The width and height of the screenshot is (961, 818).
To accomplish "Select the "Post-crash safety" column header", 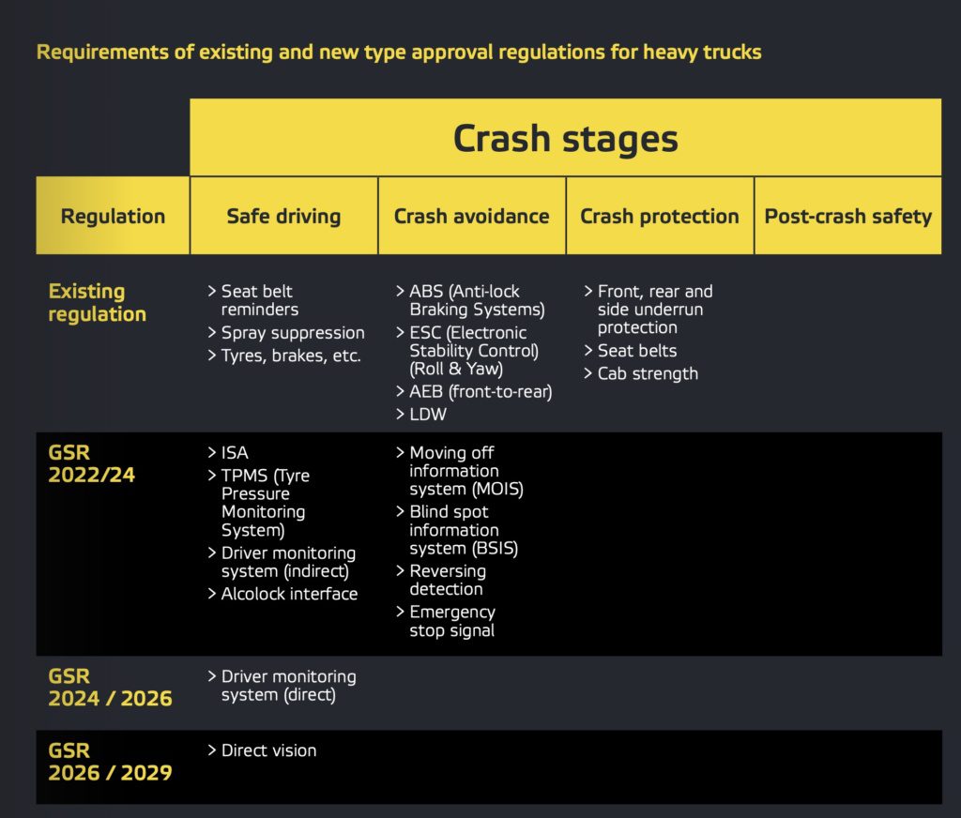I will click(x=847, y=217).
